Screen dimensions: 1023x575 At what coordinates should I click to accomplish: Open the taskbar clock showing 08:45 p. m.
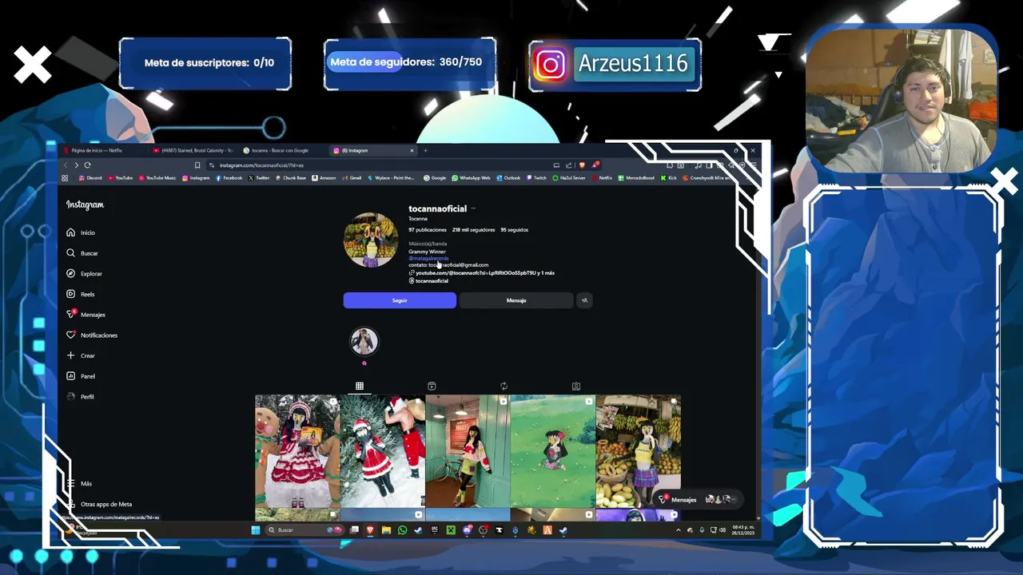[x=743, y=530]
